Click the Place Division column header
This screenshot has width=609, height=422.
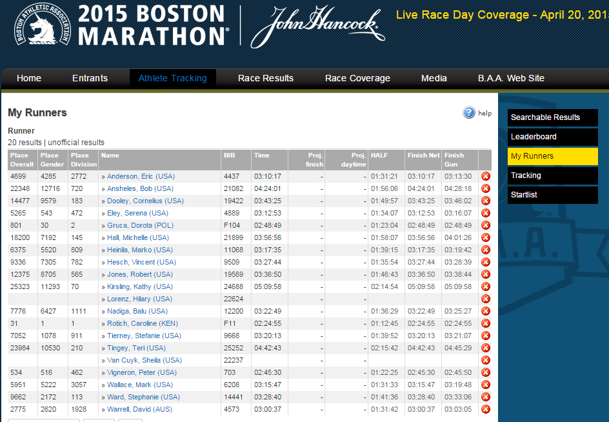(x=83, y=160)
